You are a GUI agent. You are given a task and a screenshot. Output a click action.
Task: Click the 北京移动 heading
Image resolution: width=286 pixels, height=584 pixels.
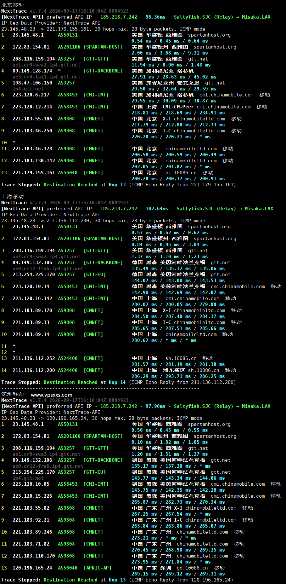pyautogui.click(x=13, y=5)
